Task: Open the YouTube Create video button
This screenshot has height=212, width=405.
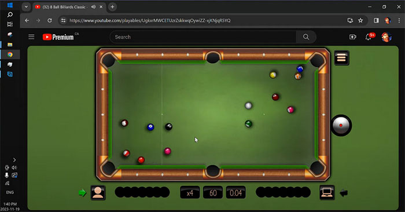Action: [x=353, y=37]
